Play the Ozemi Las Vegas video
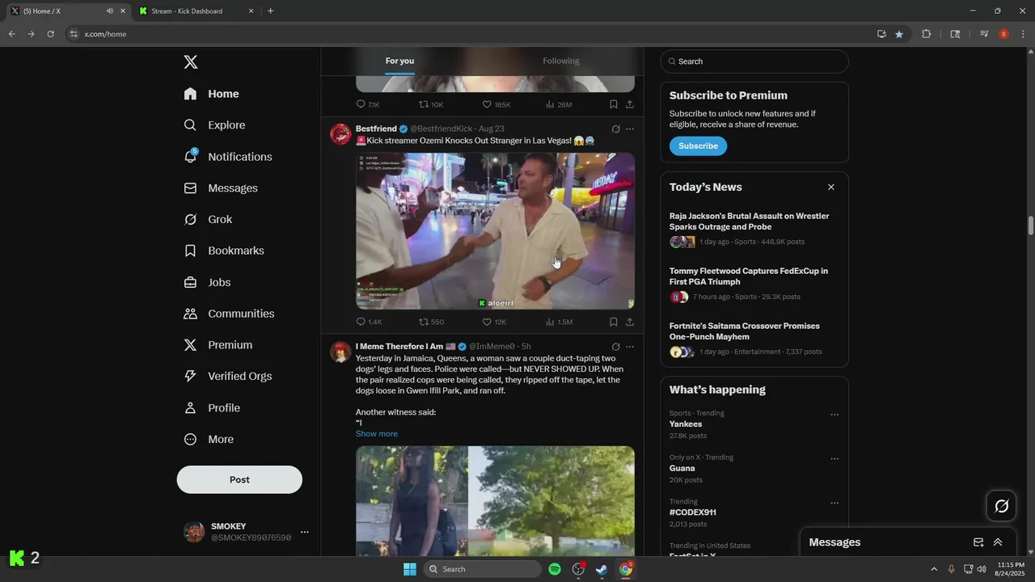 [495, 231]
